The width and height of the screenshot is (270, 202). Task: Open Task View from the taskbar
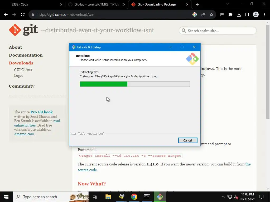pyautogui.click(x=95, y=197)
